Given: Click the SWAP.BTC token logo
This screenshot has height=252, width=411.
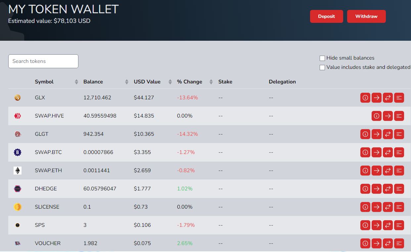Looking at the screenshot, I should point(18,152).
